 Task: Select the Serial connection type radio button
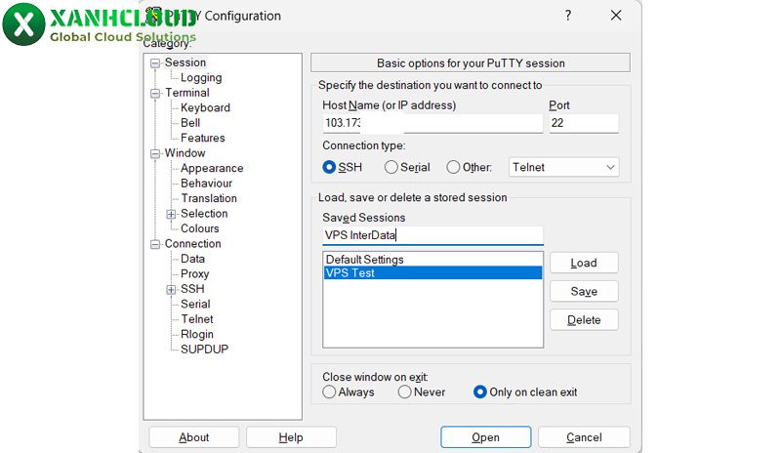click(391, 167)
